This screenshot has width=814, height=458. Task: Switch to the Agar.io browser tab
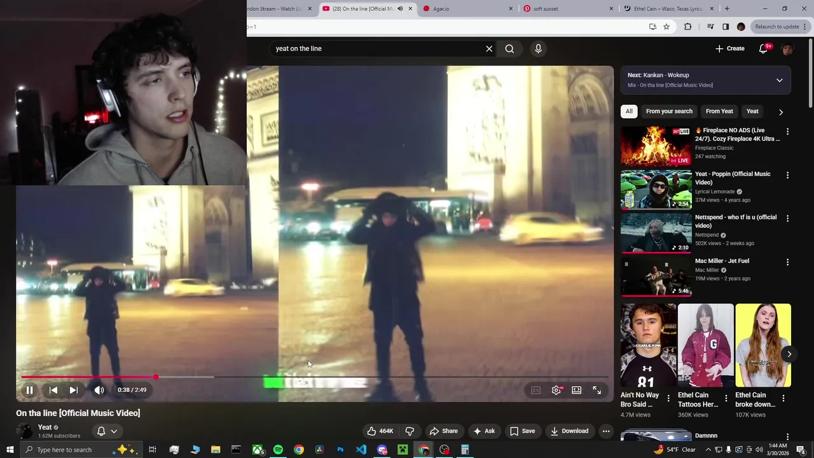(x=467, y=9)
